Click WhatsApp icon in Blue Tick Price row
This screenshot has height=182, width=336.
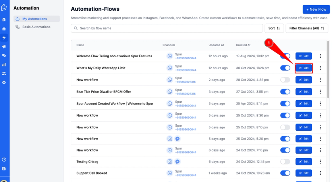click(170, 91)
